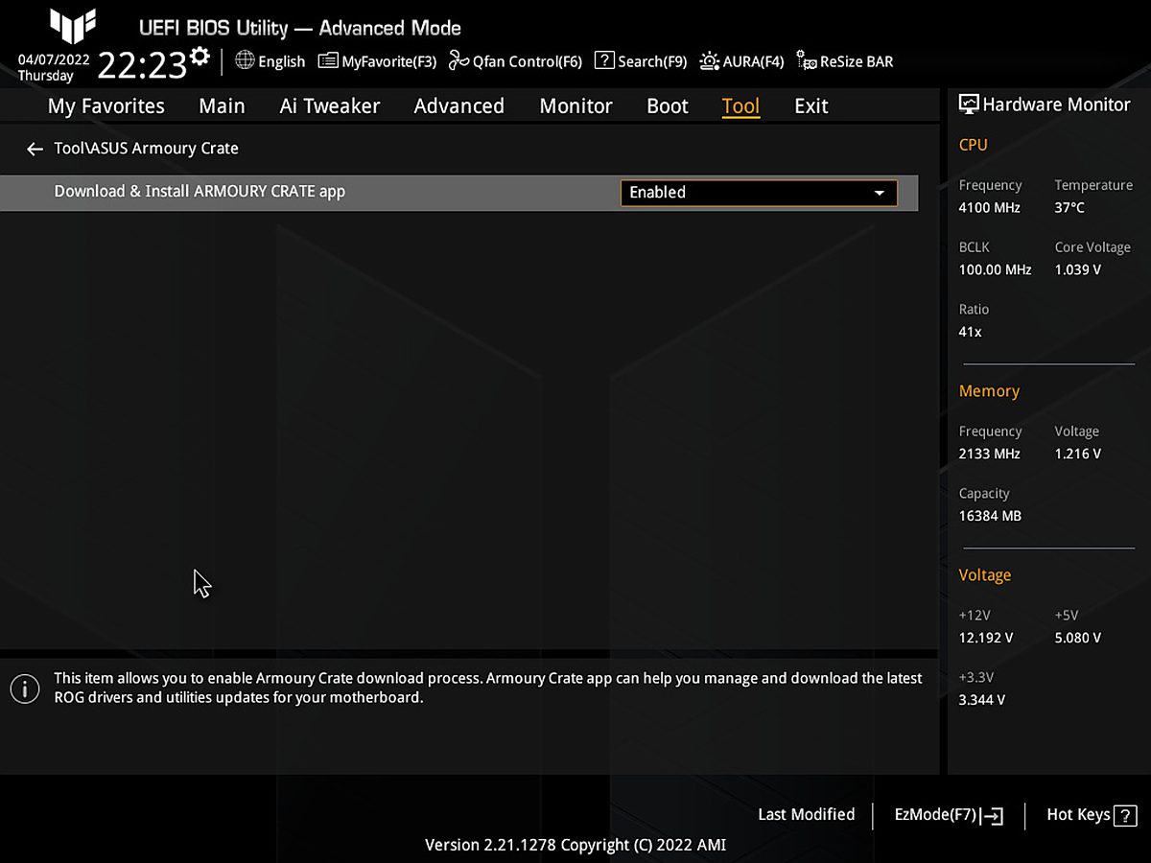
Task: Click the back arrow beside Tool\ASUS Armoury Crate
Action: [x=35, y=149]
